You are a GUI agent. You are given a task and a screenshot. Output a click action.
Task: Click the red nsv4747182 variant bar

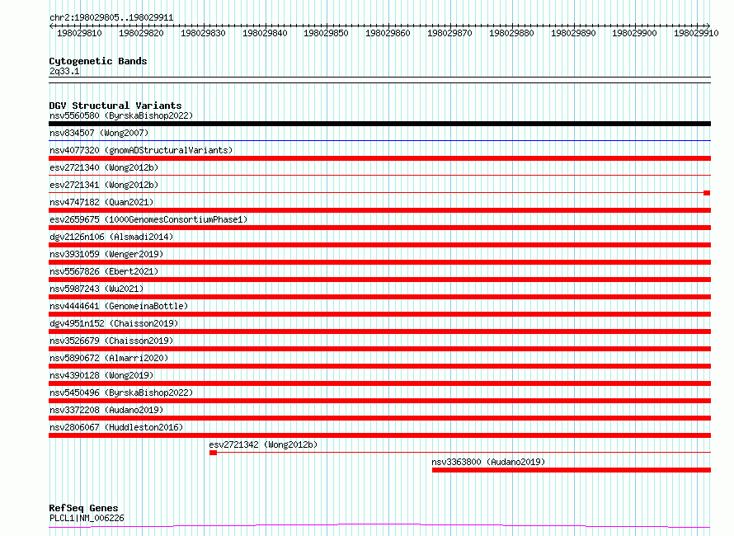coord(379,210)
